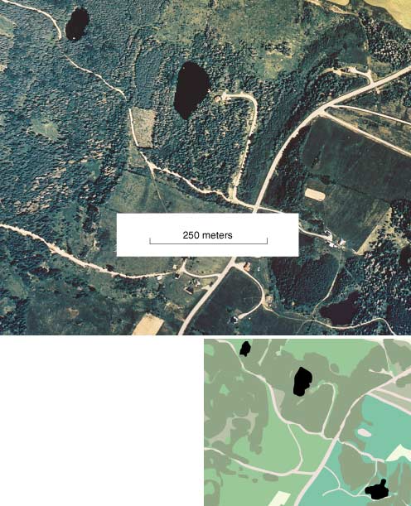Click the scale bar line under the label

click(209, 243)
